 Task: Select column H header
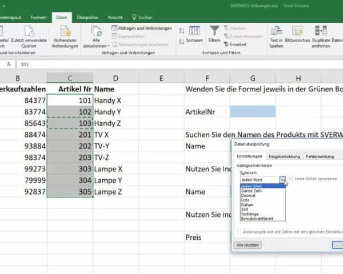coord(298,78)
